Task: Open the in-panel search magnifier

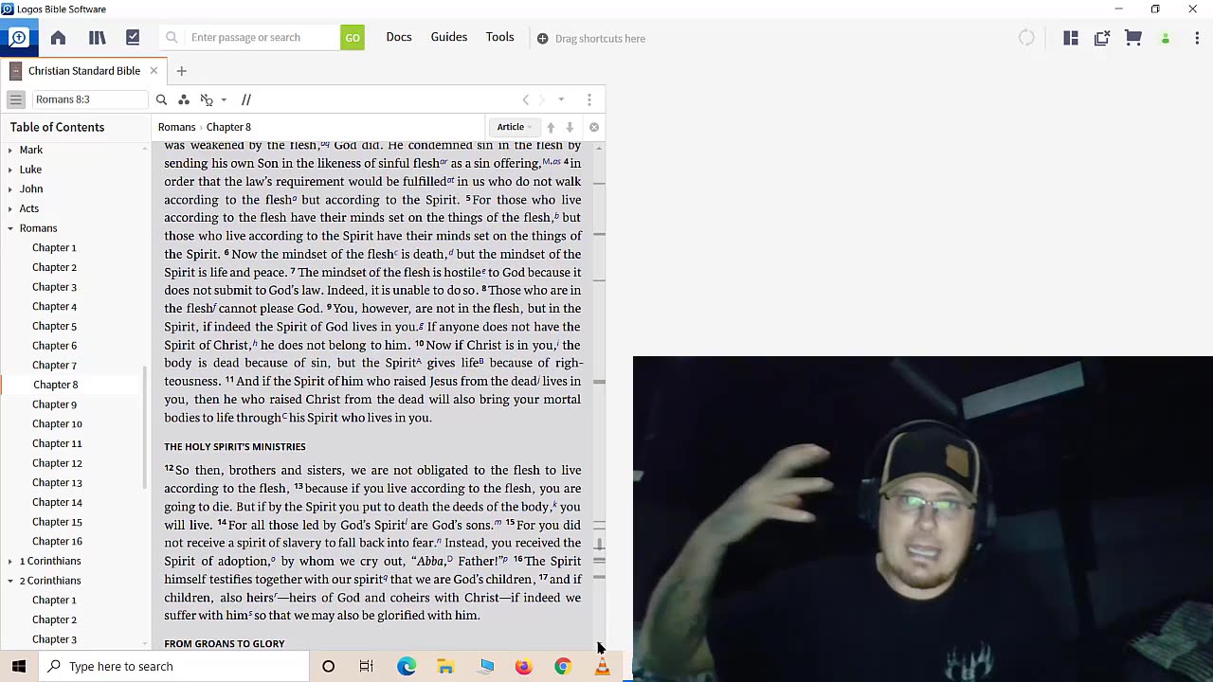Action: coord(161,99)
